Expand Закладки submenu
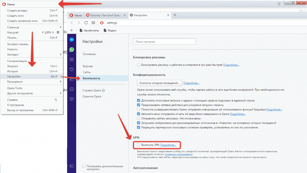 pos(61,54)
